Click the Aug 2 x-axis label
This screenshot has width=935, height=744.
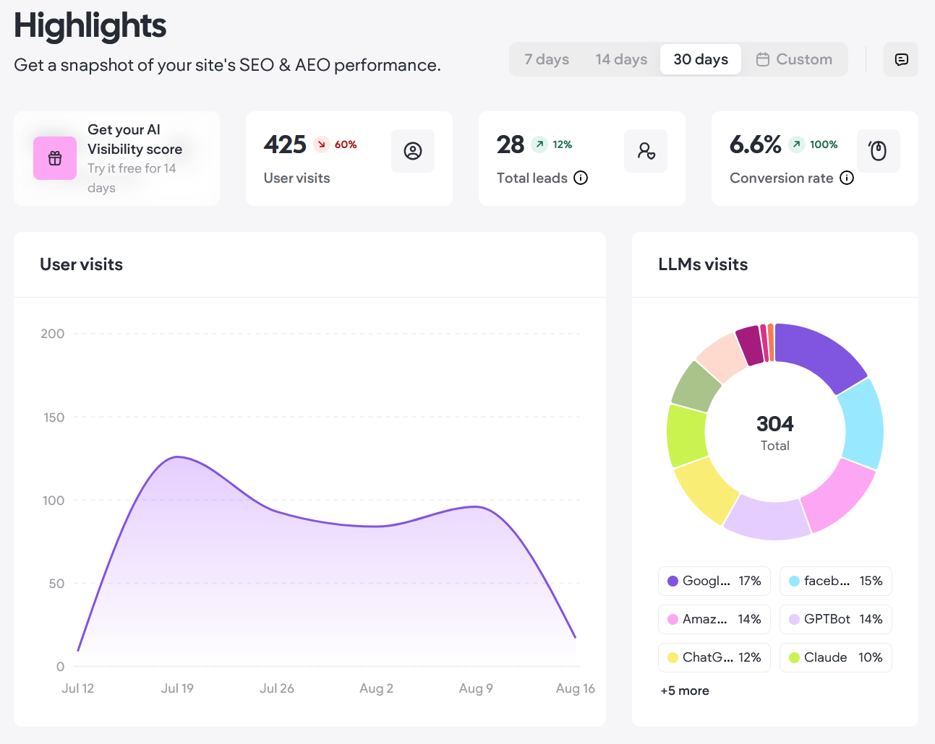377,688
